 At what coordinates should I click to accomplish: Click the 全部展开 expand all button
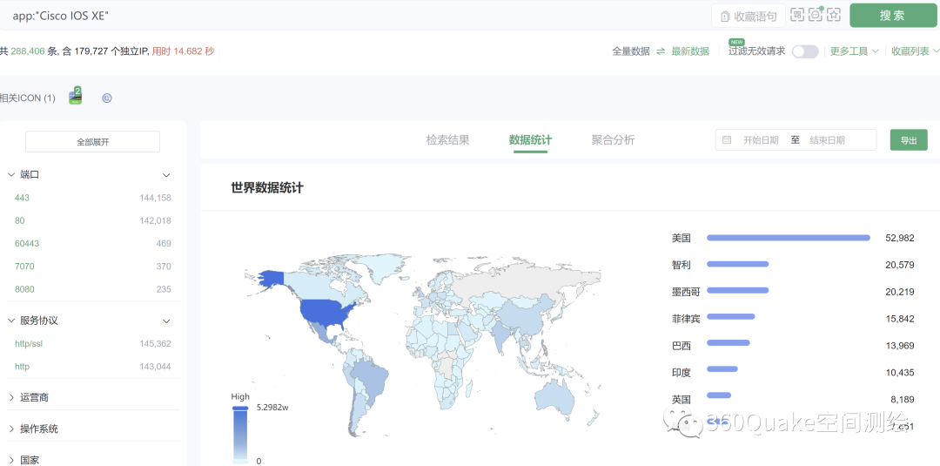click(x=92, y=142)
